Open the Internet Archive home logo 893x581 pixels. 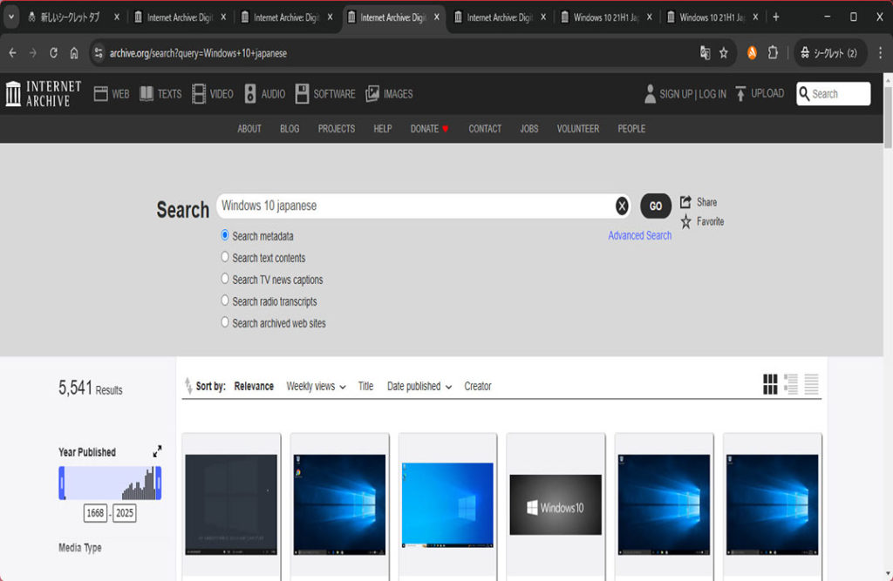coord(43,93)
